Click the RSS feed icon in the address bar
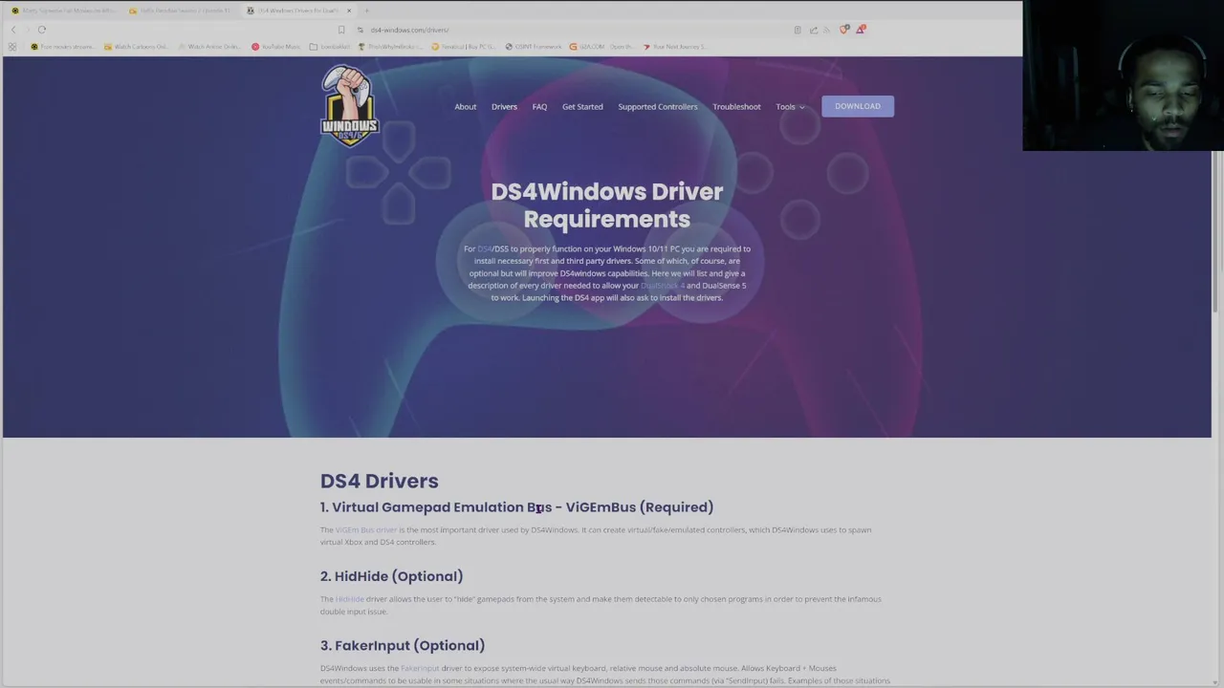The height and width of the screenshot is (688, 1224). click(826, 30)
